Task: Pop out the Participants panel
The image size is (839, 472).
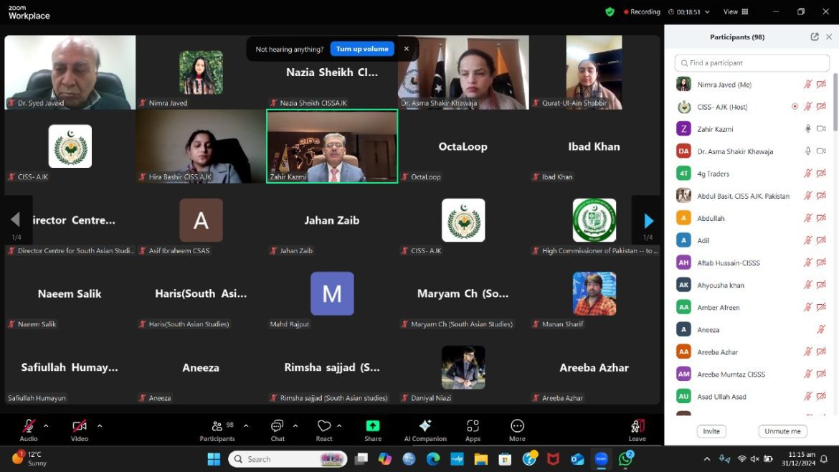Action: click(815, 37)
